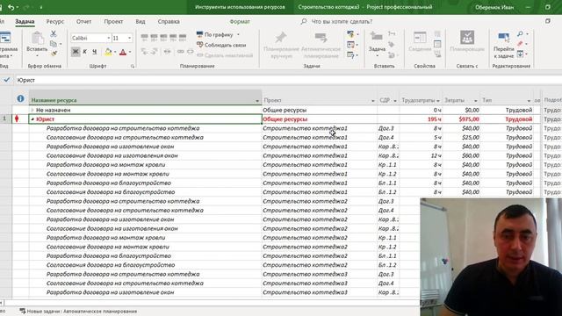Open the СДР column filter dropdown
562x316 pixels.
tap(395, 101)
